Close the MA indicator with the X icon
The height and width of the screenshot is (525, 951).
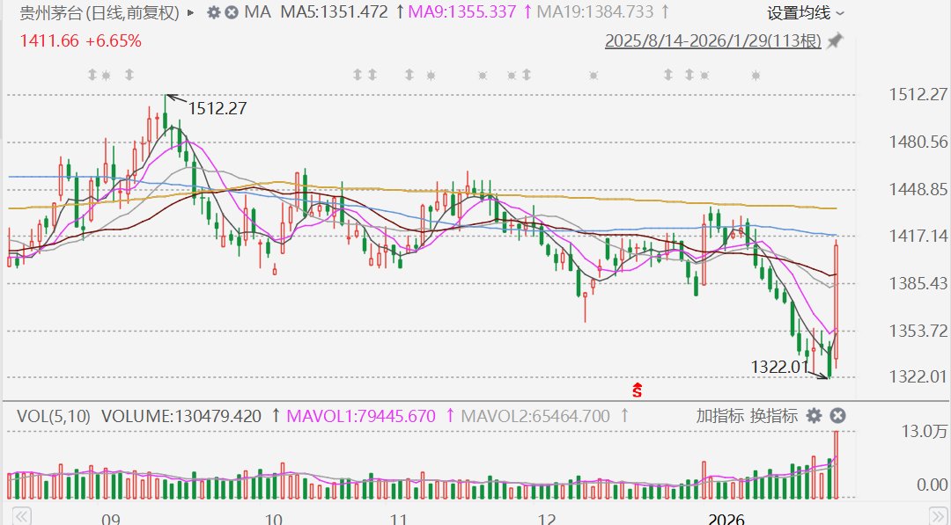[232, 13]
